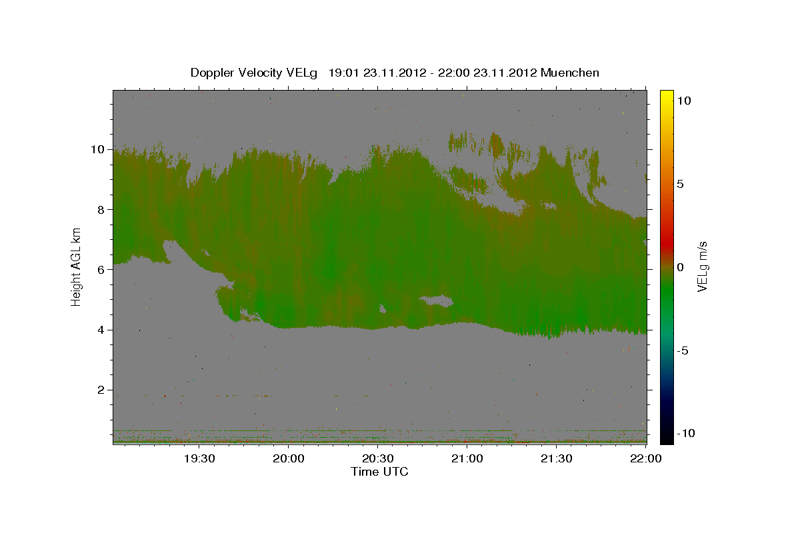Click the height tick label 2
The width and height of the screenshot is (800, 533).
point(101,390)
